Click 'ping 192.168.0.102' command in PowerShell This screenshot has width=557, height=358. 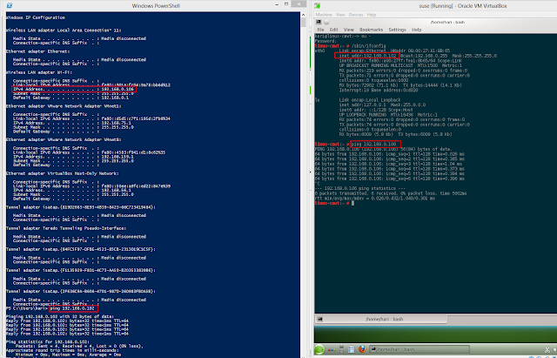(x=72, y=308)
